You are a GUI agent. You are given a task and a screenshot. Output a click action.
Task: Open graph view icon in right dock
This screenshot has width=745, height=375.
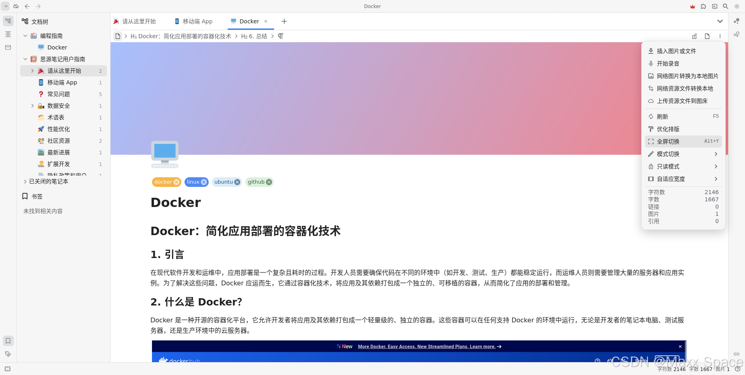pyautogui.click(x=737, y=21)
